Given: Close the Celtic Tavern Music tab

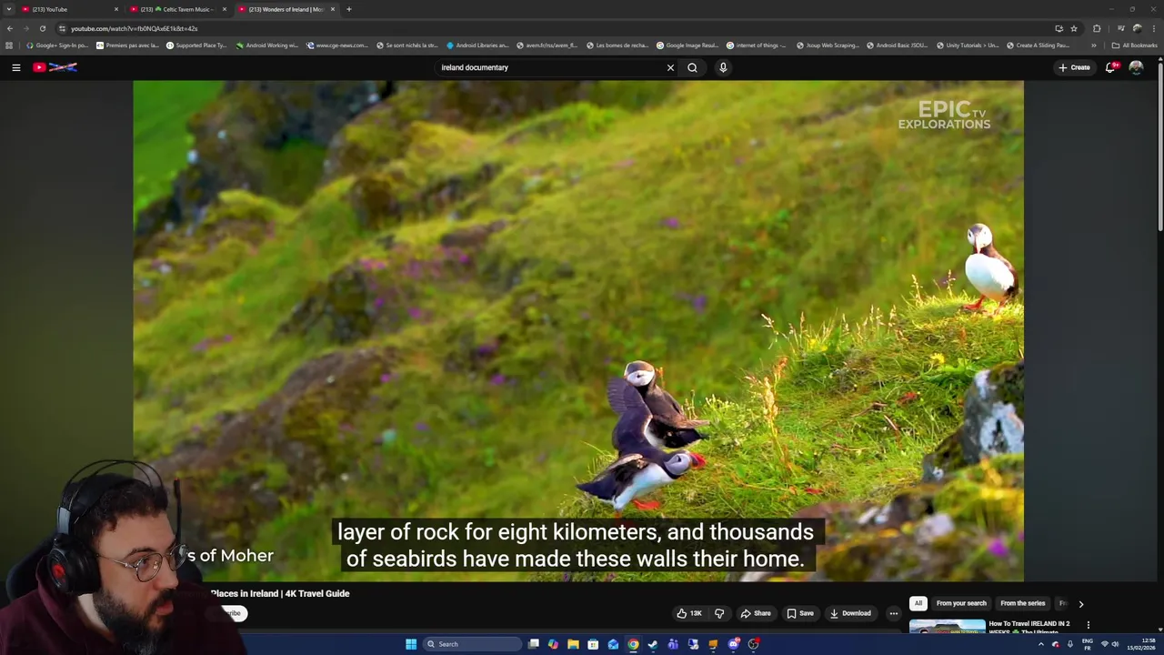Looking at the screenshot, I should [x=225, y=9].
